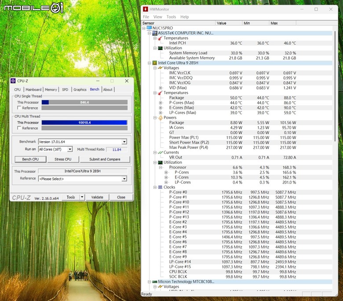Switch to the About tab
Screen dimensions: 343x301
click(x=108, y=89)
